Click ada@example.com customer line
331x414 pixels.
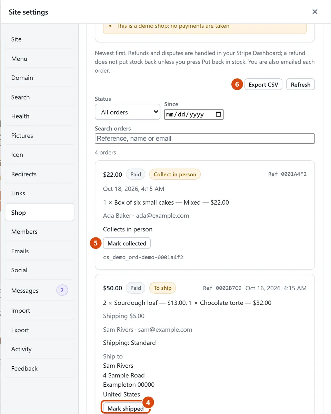[146, 216]
